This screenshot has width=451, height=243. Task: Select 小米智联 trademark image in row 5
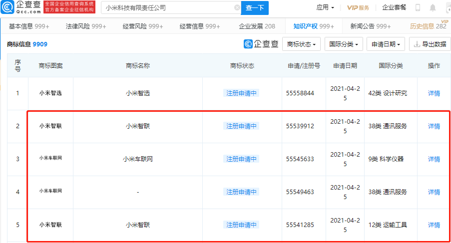click(50, 225)
